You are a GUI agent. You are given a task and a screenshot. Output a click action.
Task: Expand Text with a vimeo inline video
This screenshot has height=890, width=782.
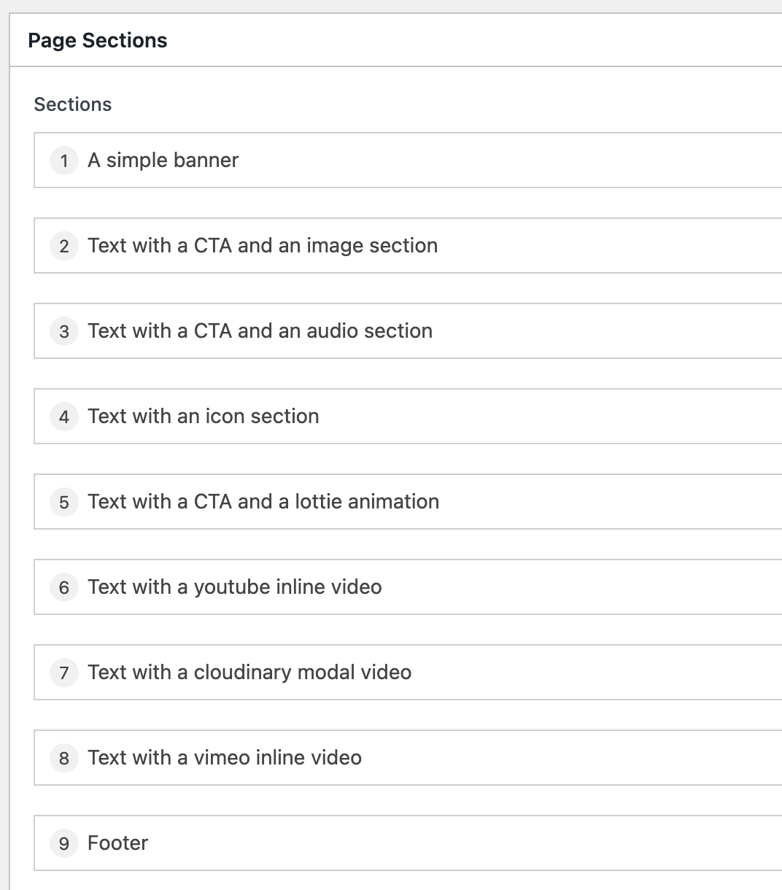tap(225, 758)
